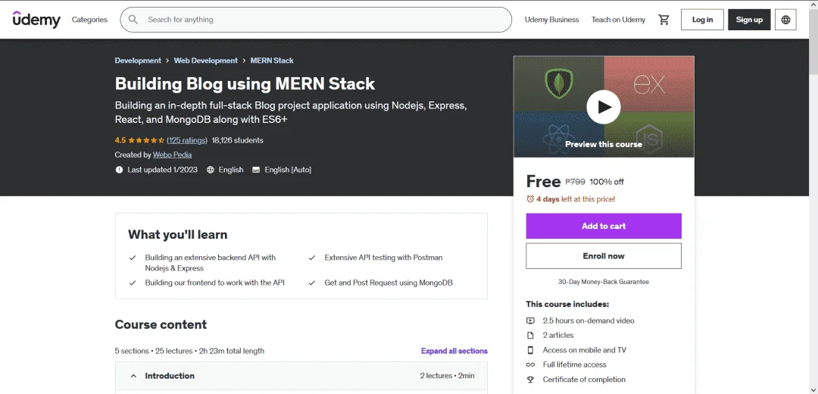Go to the Web Development breadcrumb
Image resolution: width=818 pixels, height=394 pixels.
coord(205,61)
